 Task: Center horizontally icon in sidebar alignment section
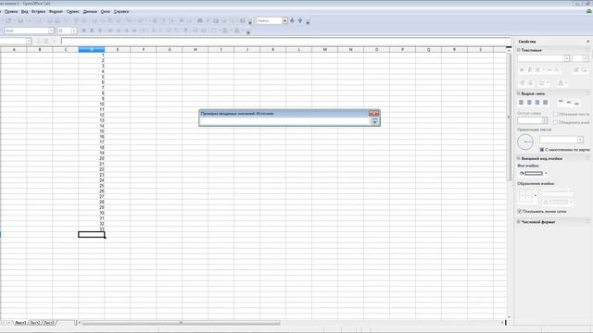[529, 103]
